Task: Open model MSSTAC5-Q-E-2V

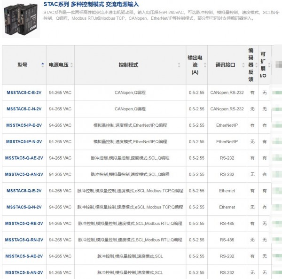Action: coord(24,191)
